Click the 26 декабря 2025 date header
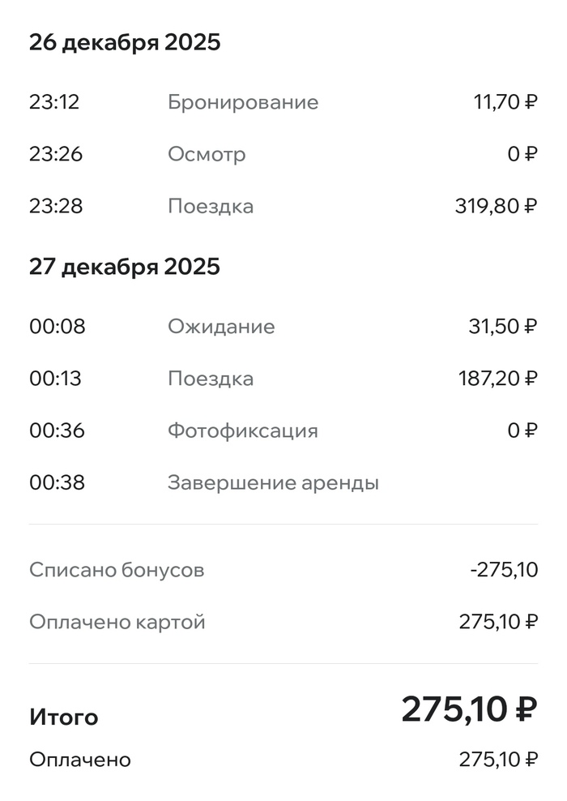Viewport: 567px width, 801px height. pyautogui.click(x=125, y=43)
